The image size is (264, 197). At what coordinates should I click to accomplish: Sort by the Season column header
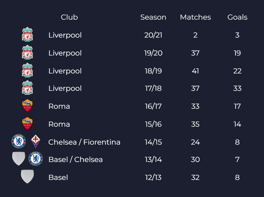153,17
